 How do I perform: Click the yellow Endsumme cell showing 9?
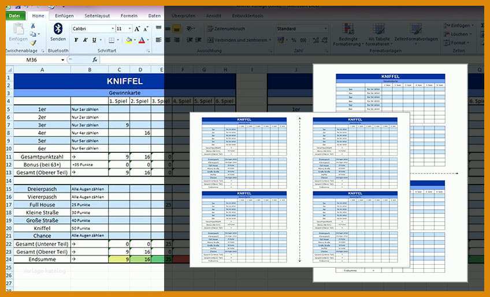[119, 260]
